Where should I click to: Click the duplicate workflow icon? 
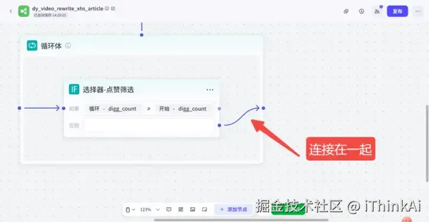tap(346, 11)
